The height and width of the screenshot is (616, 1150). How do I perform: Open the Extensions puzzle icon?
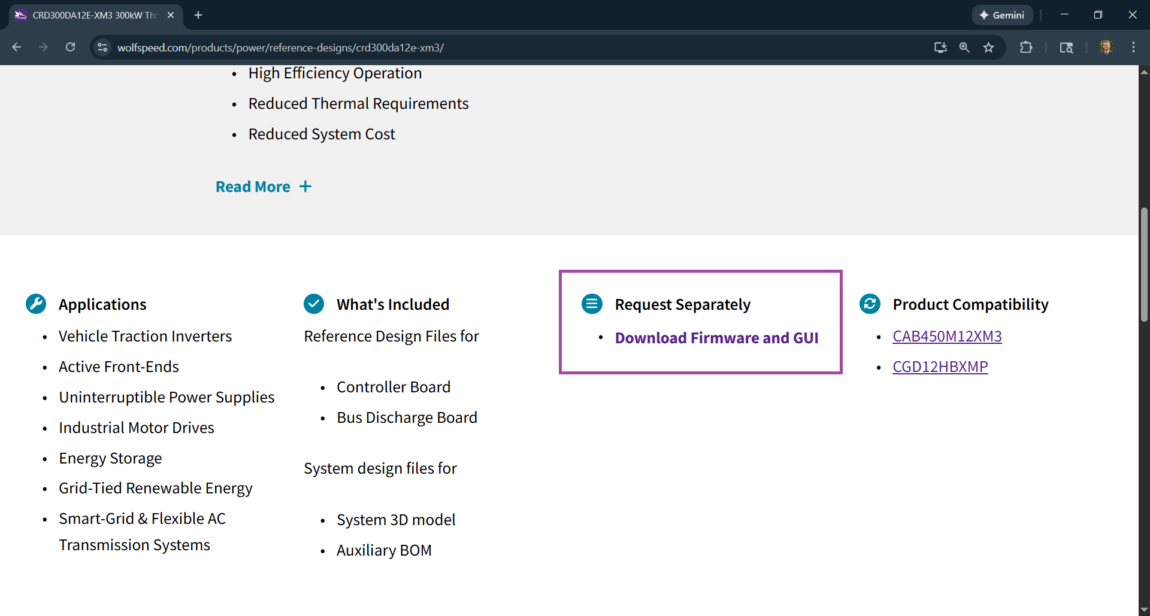click(1026, 47)
